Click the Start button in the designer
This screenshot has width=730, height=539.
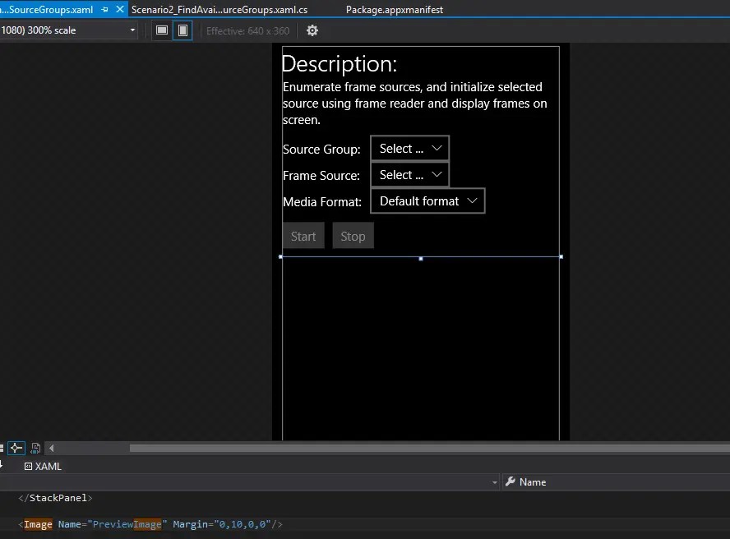pos(303,236)
